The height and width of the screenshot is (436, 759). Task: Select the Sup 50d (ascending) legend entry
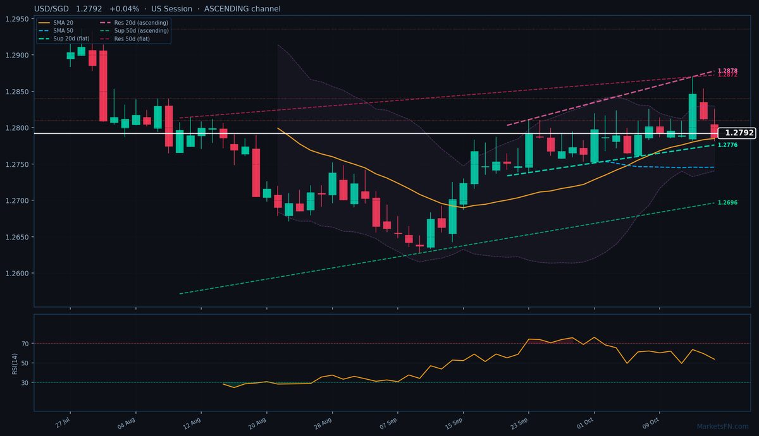pos(133,30)
